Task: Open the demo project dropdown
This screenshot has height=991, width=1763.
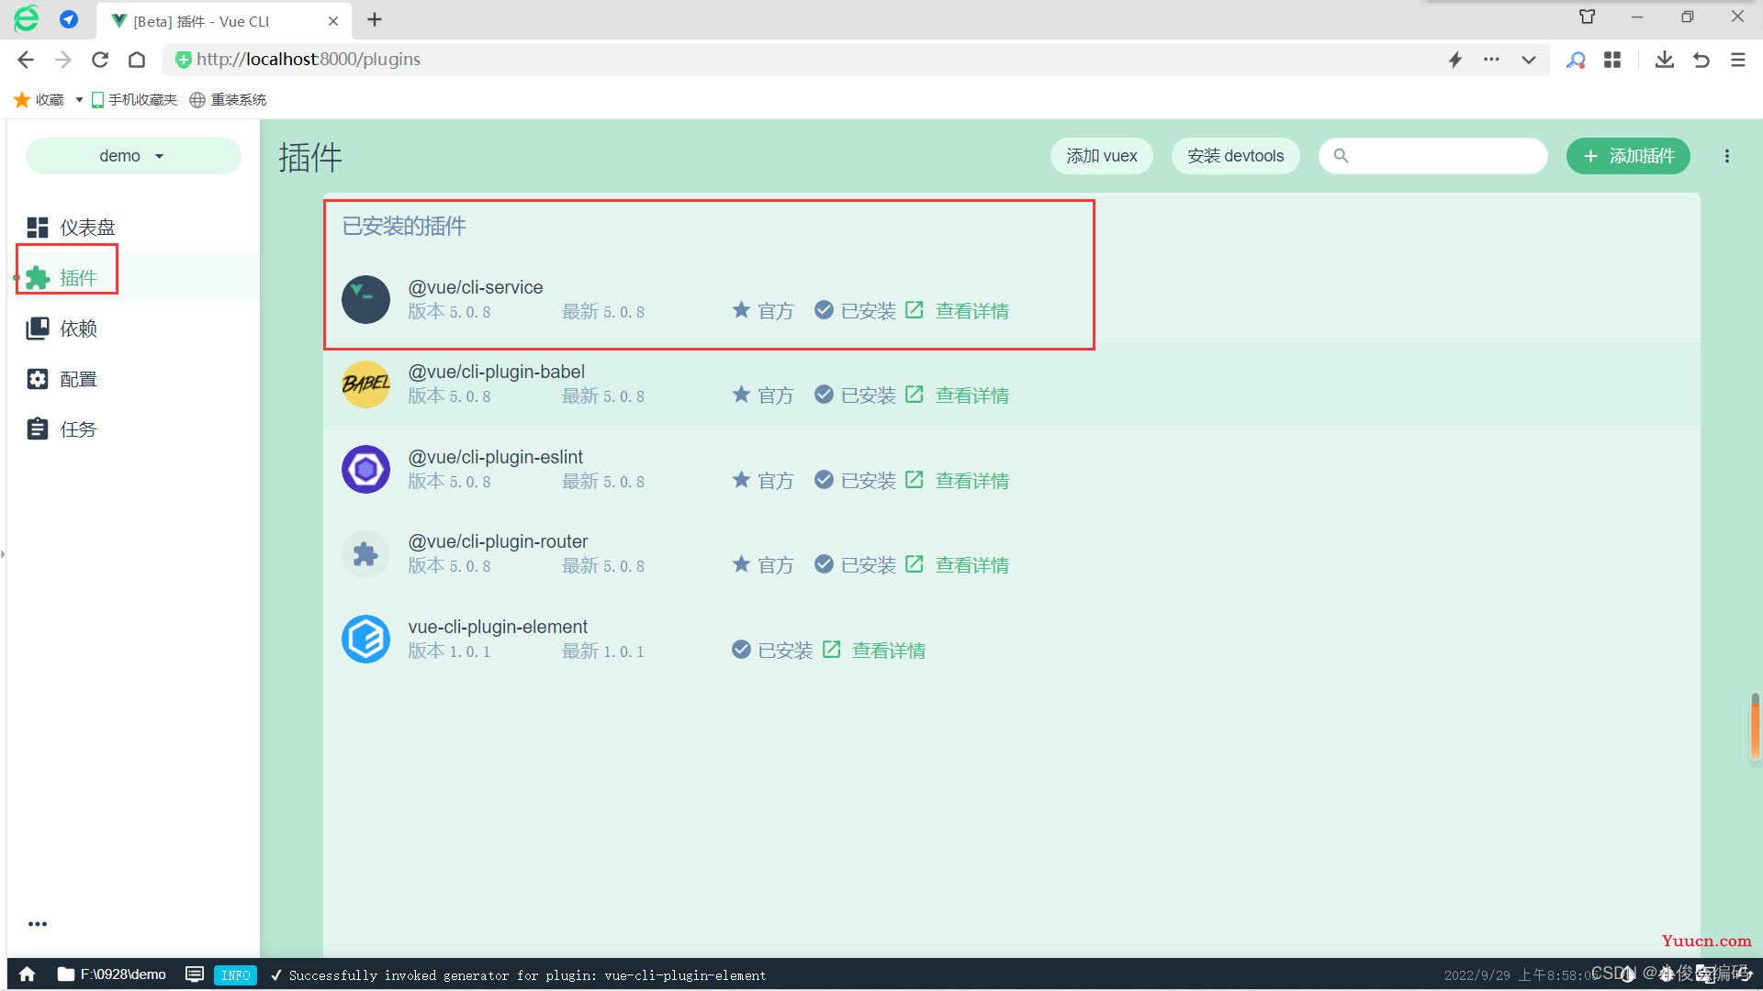Action: pyautogui.click(x=133, y=156)
